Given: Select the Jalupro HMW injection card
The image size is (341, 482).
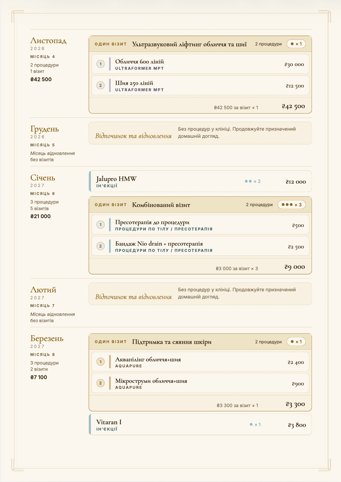Looking at the screenshot, I should (200, 181).
